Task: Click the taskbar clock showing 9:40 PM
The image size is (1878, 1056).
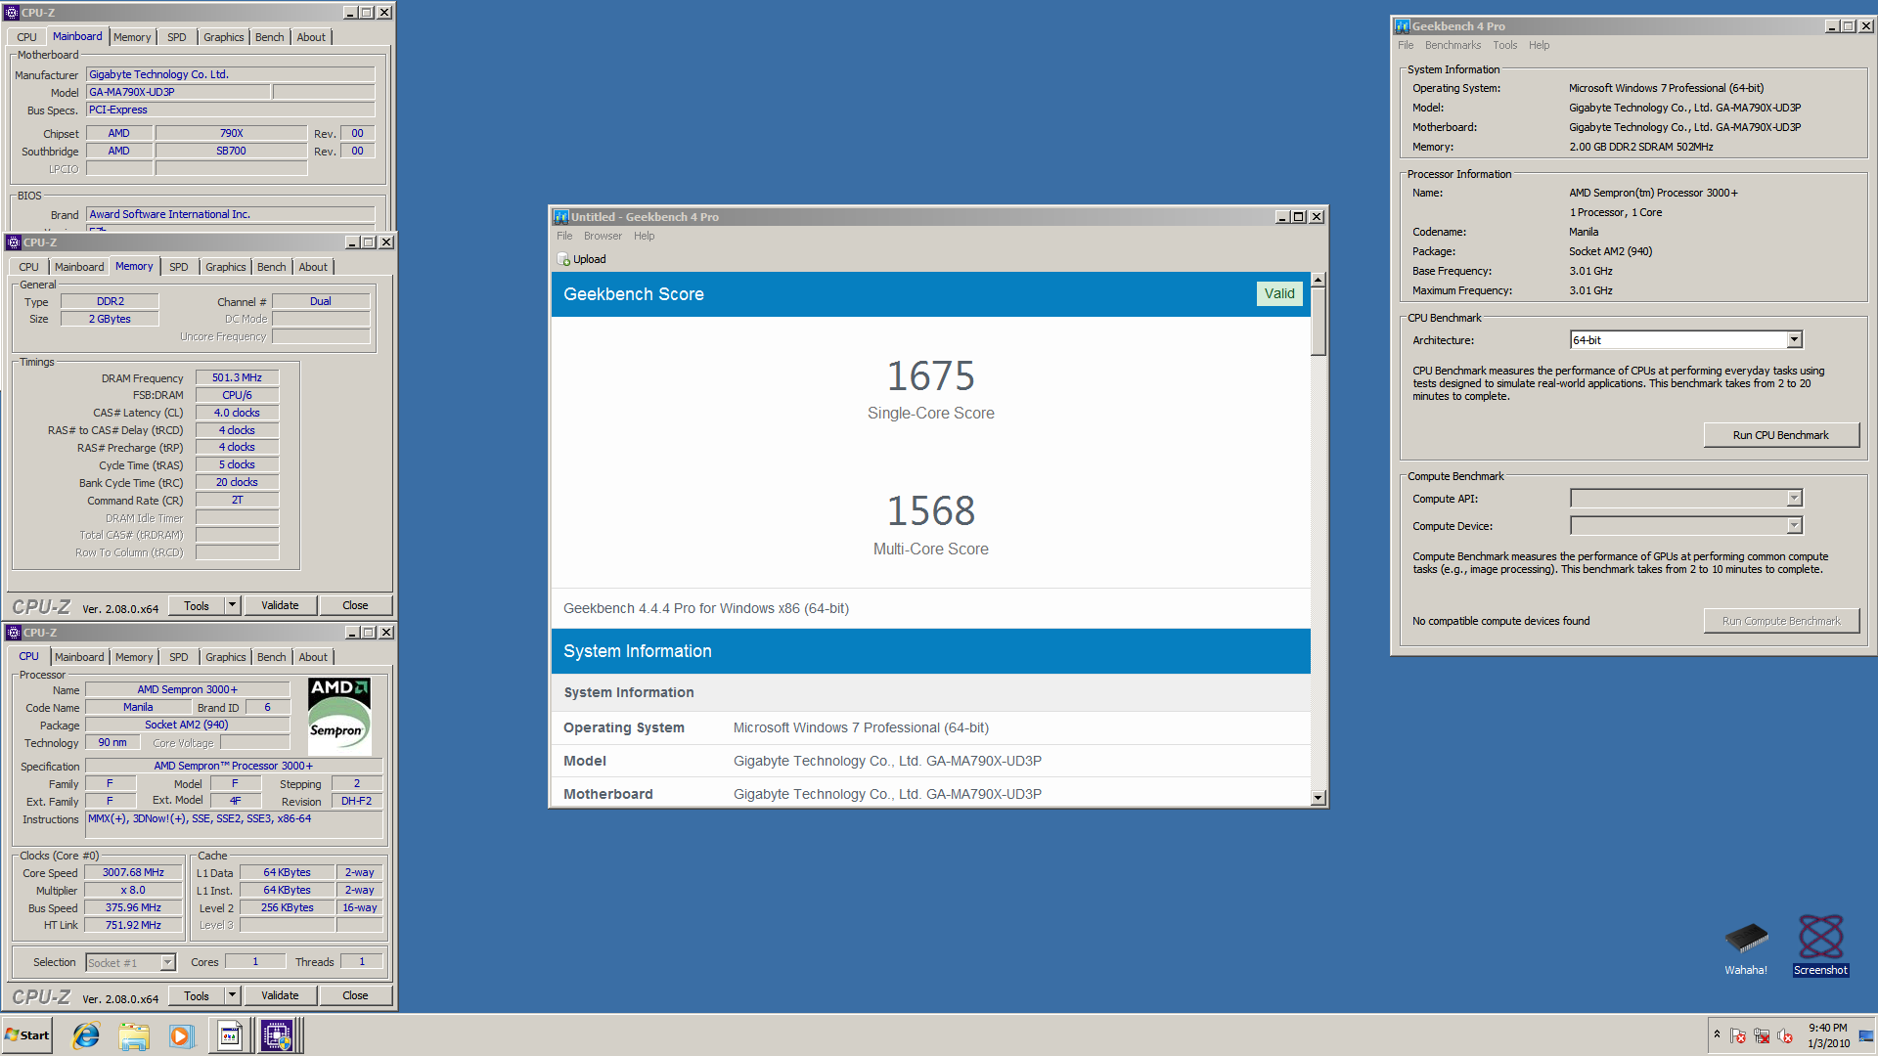Action: tap(1828, 1035)
